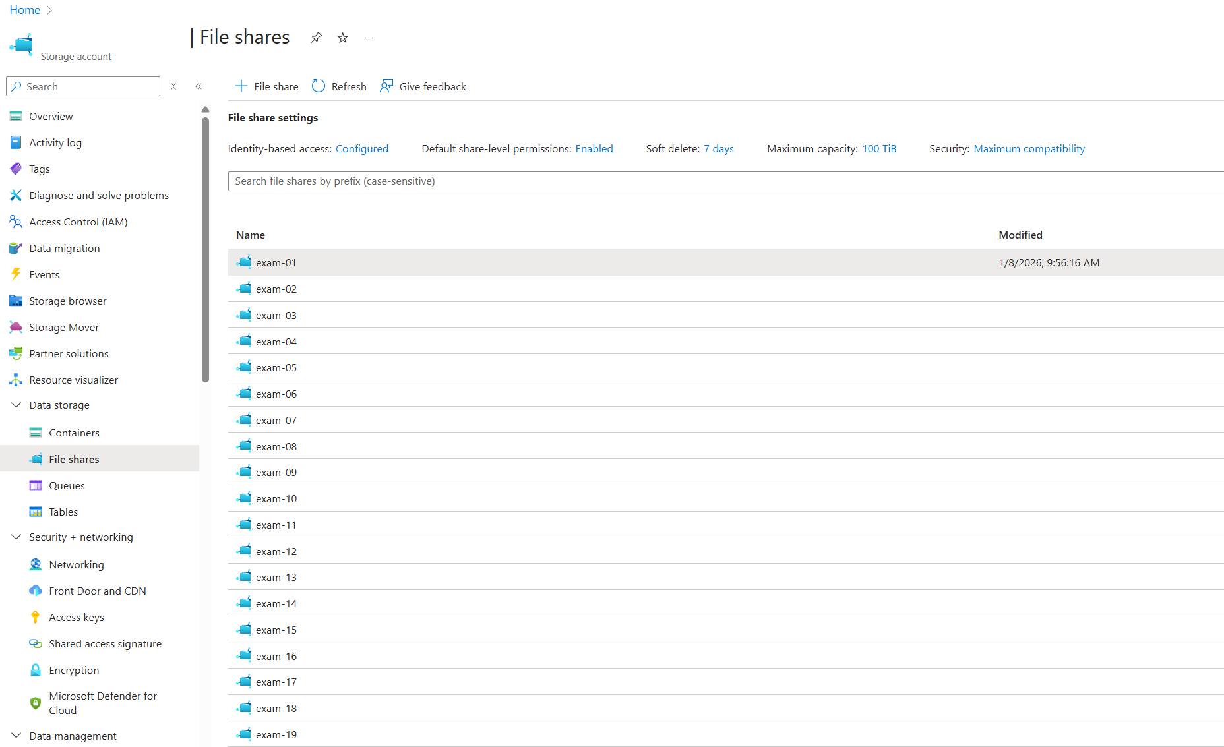Collapse the sidebar with double chevron
This screenshot has width=1224, height=747.
(x=199, y=86)
